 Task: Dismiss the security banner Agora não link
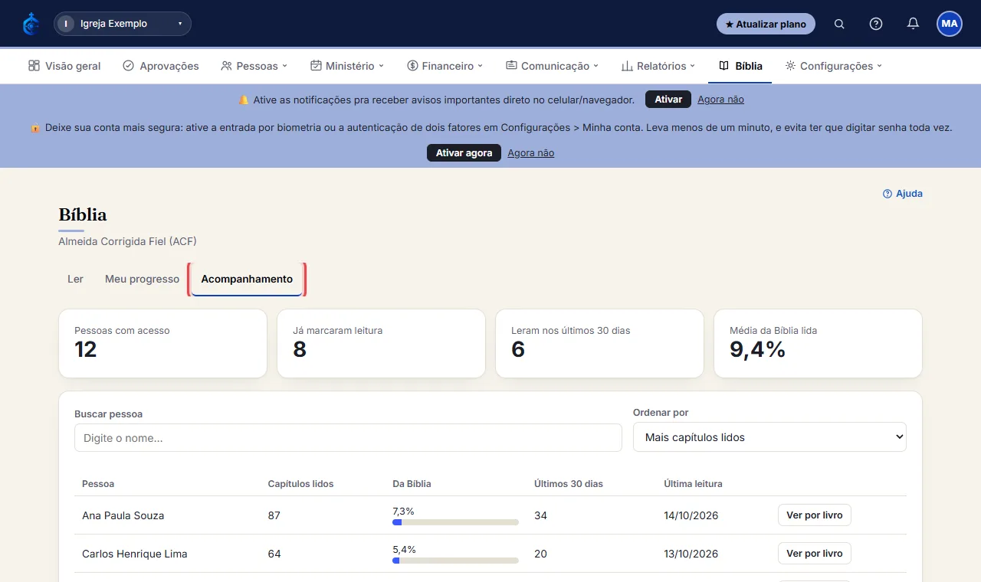[x=530, y=153]
